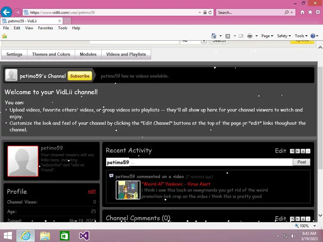Click the browser Forward arrow button
Viewport: 323px width, 242px height.
click(17, 12)
